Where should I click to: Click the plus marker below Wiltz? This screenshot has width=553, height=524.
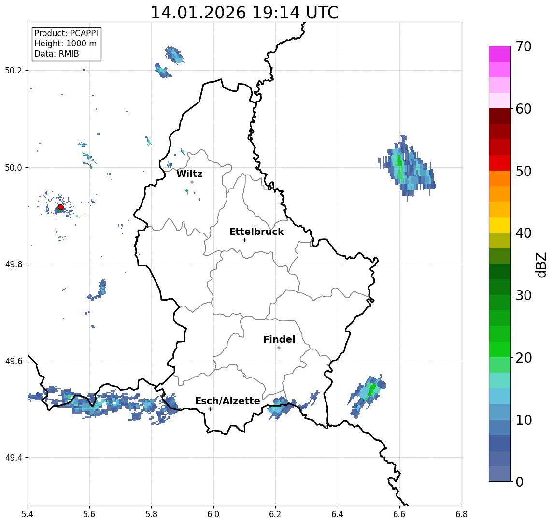[192, 182]
